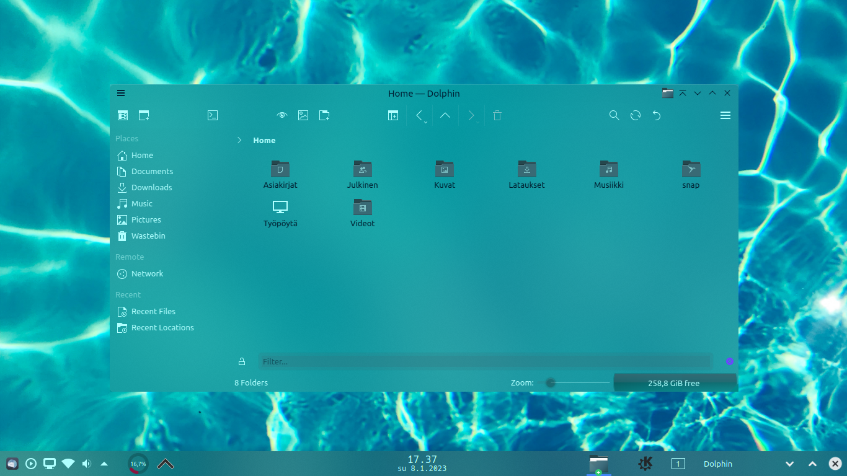
Task: Close filter bar with purple dot button
Action: coord(730,361)
